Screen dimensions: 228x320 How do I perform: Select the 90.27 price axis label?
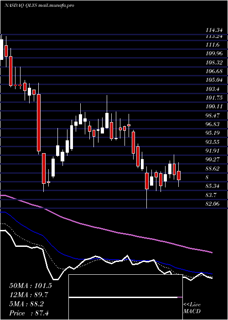pyautogui.click(x=212, y=160)
